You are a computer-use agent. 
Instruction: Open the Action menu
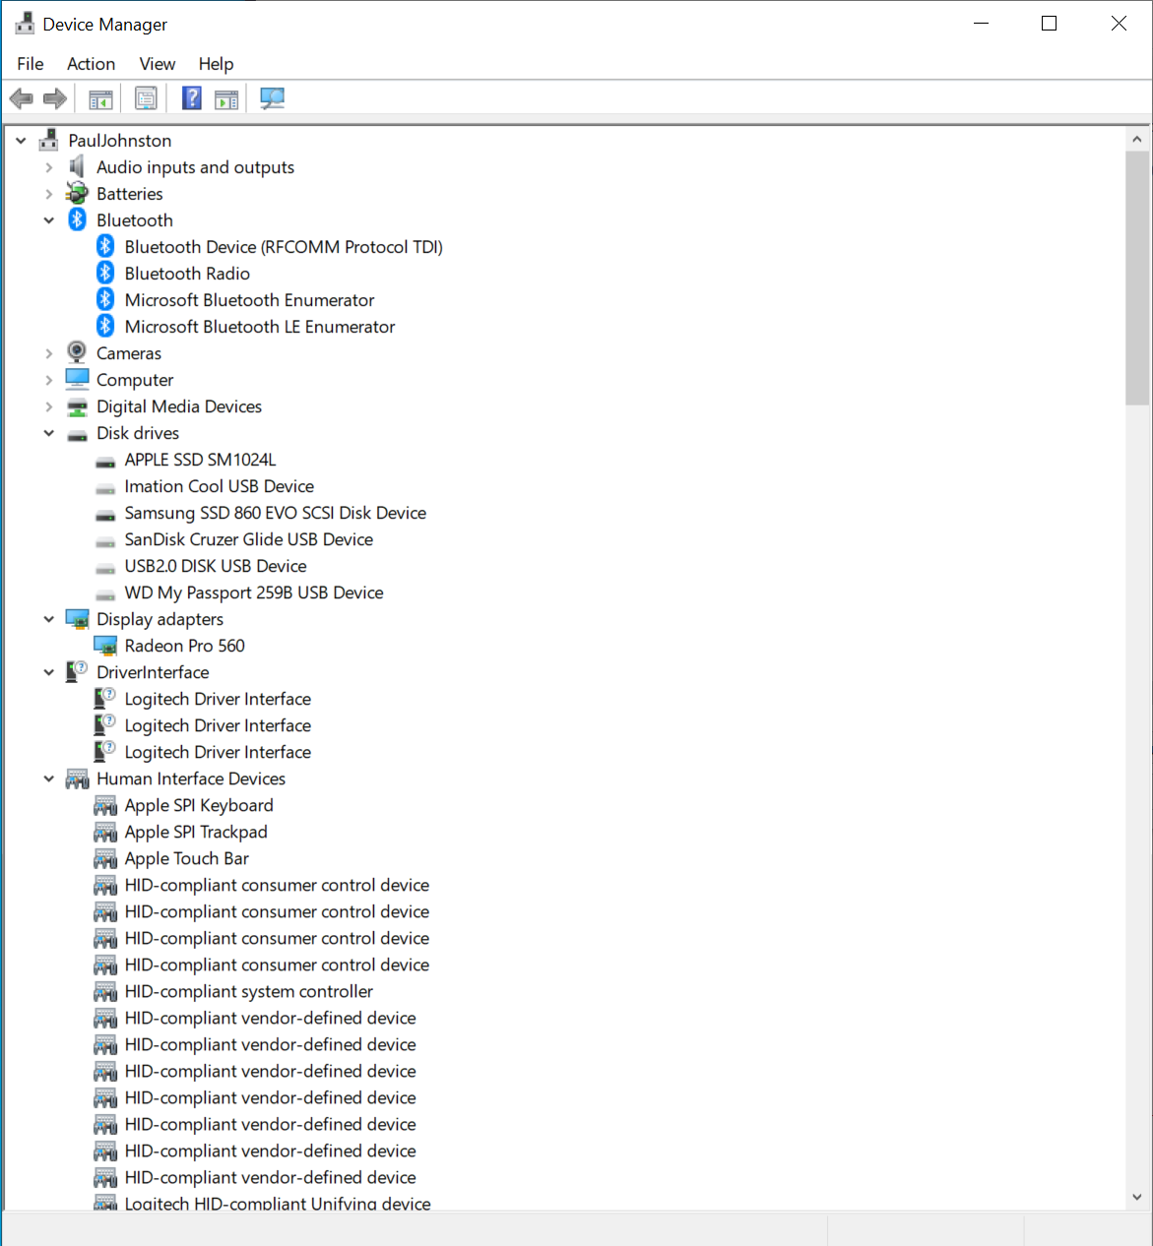91,64
